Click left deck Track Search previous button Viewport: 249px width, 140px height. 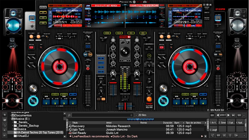pyautogui.click(x=29, y=58)
